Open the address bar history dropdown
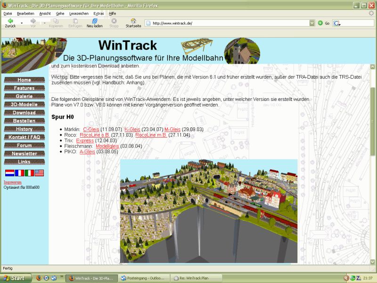 312,23
